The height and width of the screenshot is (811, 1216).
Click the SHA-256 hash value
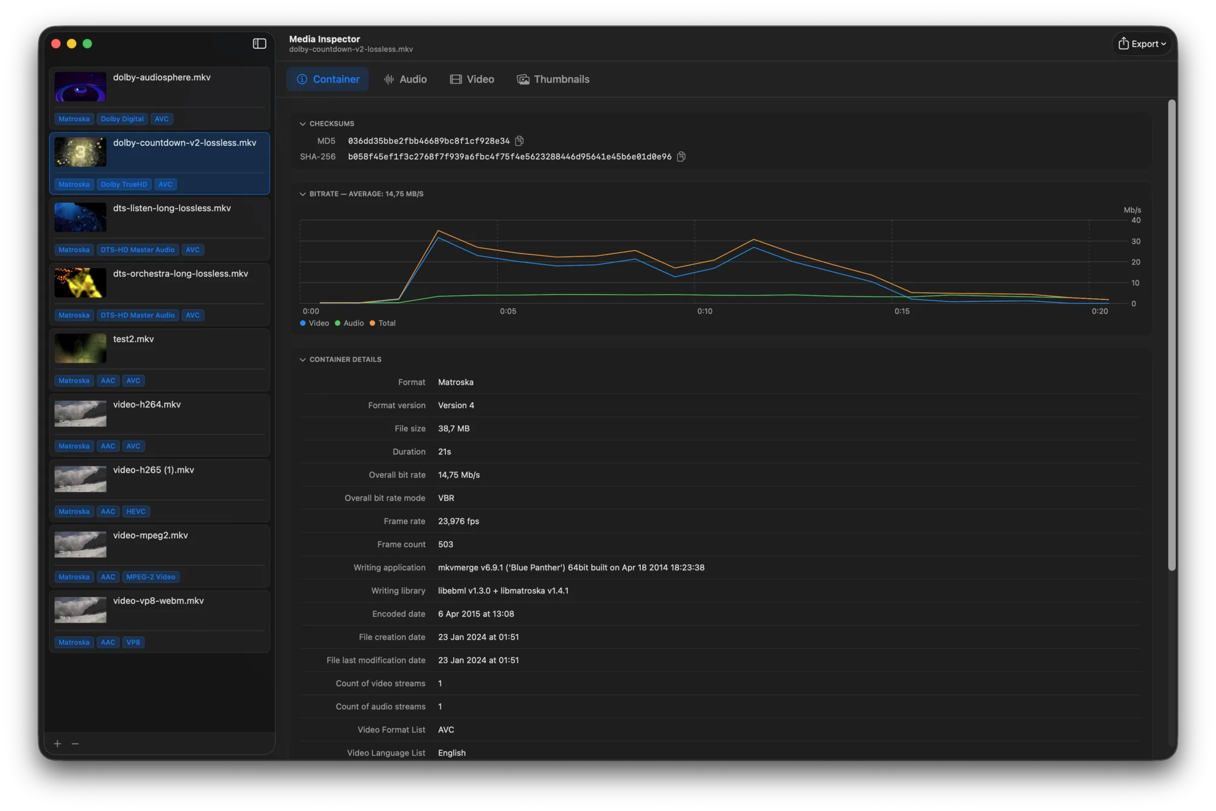point(510,157)
